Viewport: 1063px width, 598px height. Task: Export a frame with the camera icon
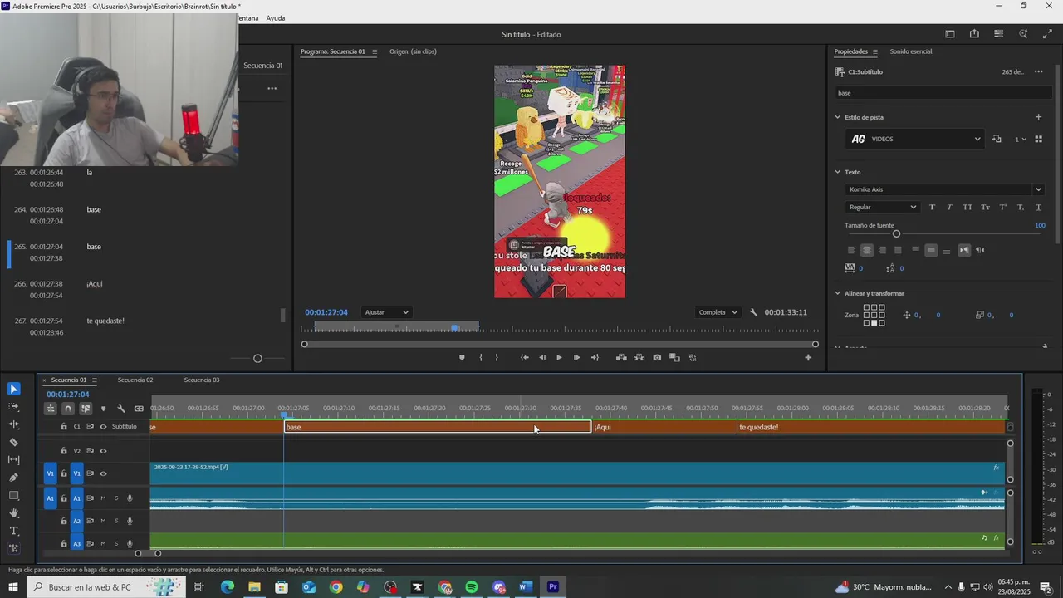[657, 357]
